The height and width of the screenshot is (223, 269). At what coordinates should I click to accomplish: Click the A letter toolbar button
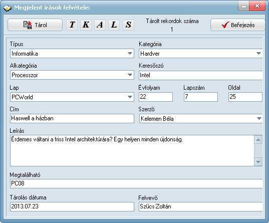tap(100, 25)
